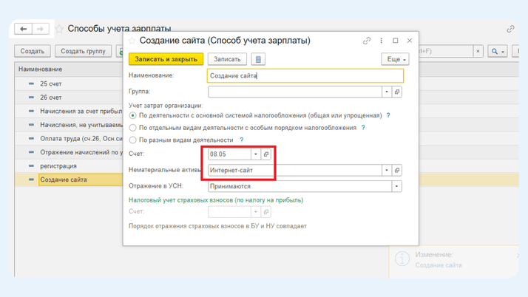Click the info icon in Изменение notification
The height and width of the screenshot is (297, 528).
click(402, 259)
